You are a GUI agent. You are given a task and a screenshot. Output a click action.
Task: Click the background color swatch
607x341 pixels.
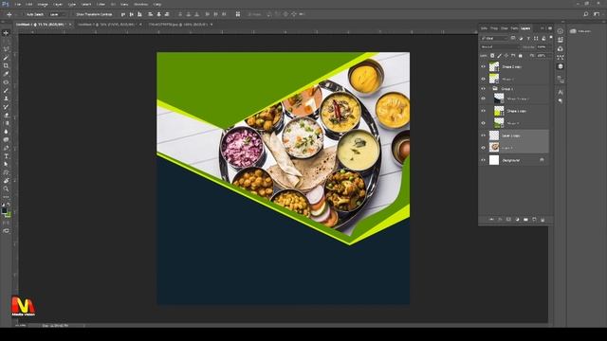pyautogui.click(x=9, y=215)
